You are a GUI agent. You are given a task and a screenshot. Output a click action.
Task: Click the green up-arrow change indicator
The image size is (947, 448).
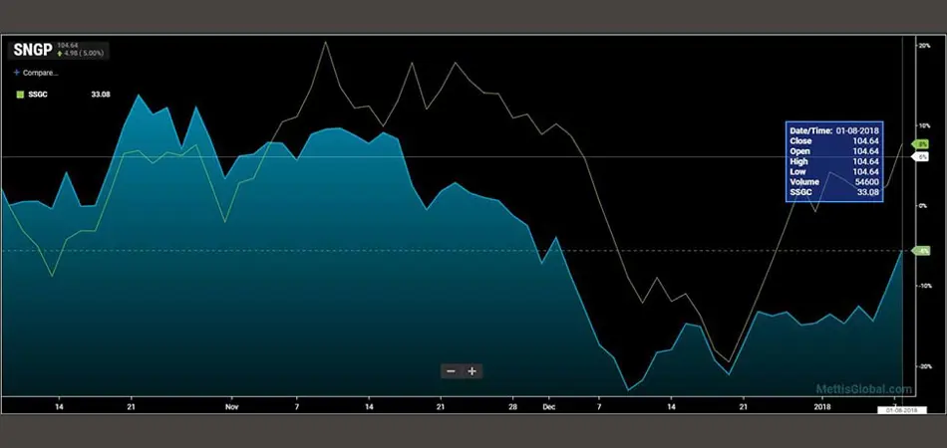point(59,53)
